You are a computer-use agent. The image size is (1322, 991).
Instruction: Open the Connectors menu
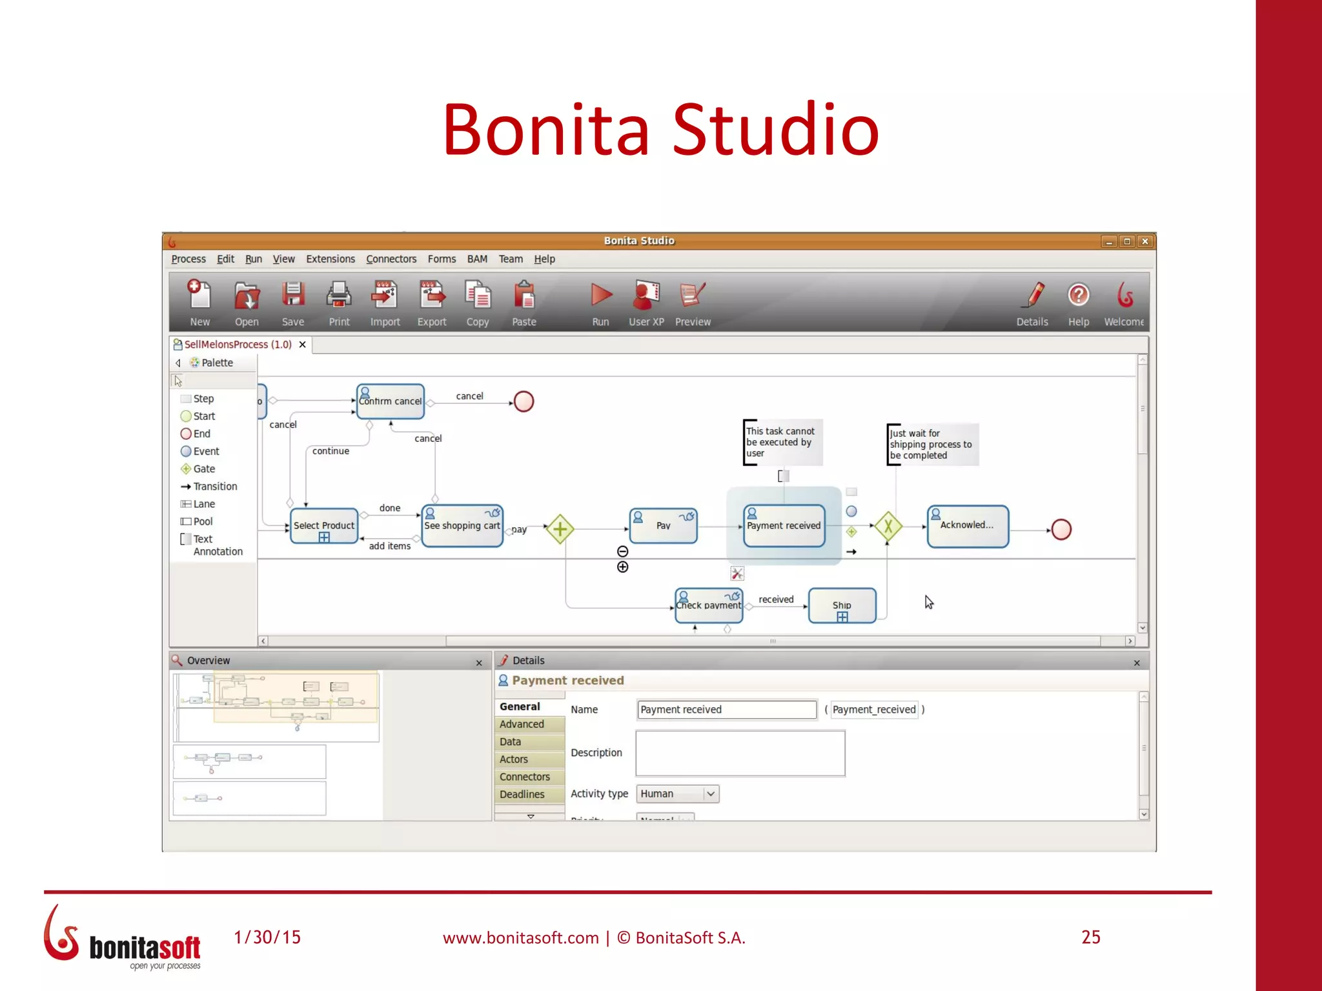(x=391, y=259)
